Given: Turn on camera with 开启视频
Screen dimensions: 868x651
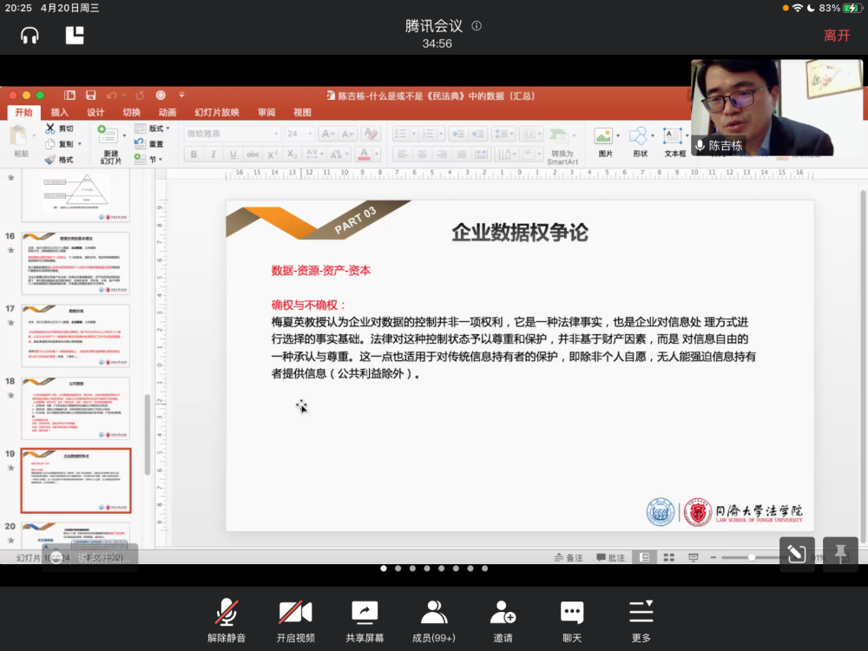Looking at the screenshot, I should [x=296, y=621].
